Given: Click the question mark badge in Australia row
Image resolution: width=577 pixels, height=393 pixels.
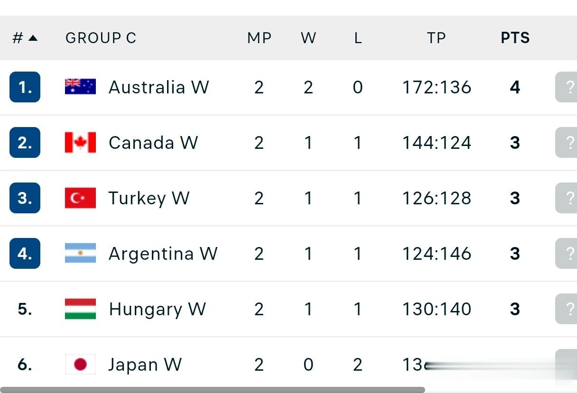Looking at the screenshot, I should (x=567, y=87).
